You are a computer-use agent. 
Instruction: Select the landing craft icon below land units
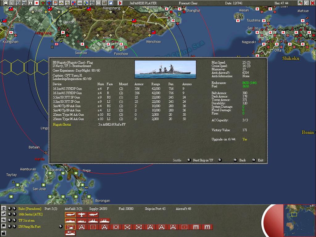(70, 233)
